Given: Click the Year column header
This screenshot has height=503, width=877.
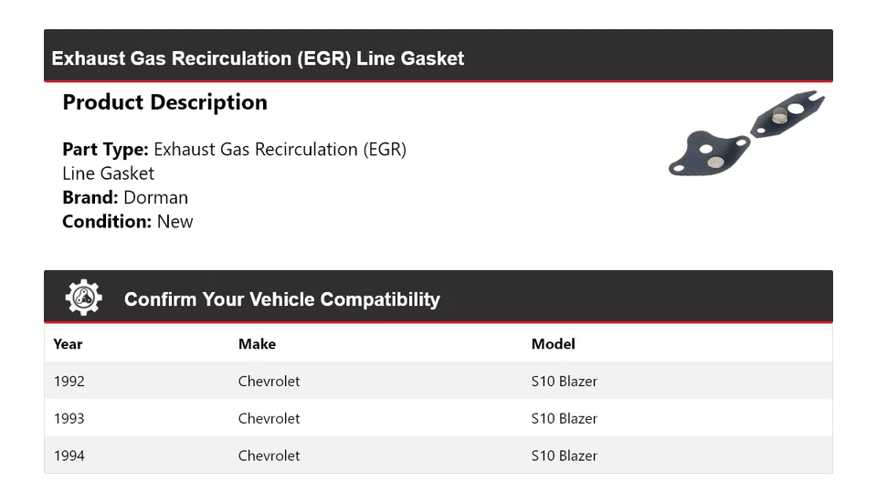Looking at the screenshot, I should click(68, 344).
